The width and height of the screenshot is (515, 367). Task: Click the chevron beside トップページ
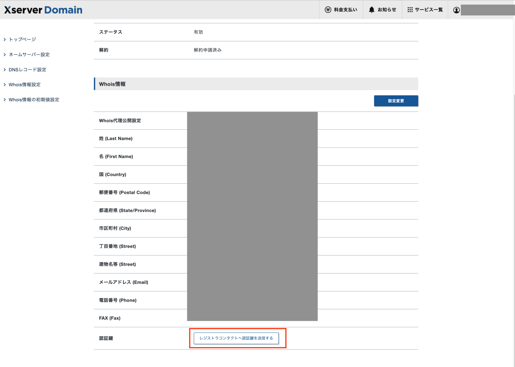(5, 39)
